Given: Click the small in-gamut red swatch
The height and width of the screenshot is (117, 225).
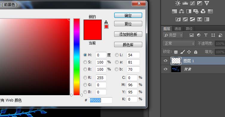Looking at the screenshot, I should [x=106, y=27].
